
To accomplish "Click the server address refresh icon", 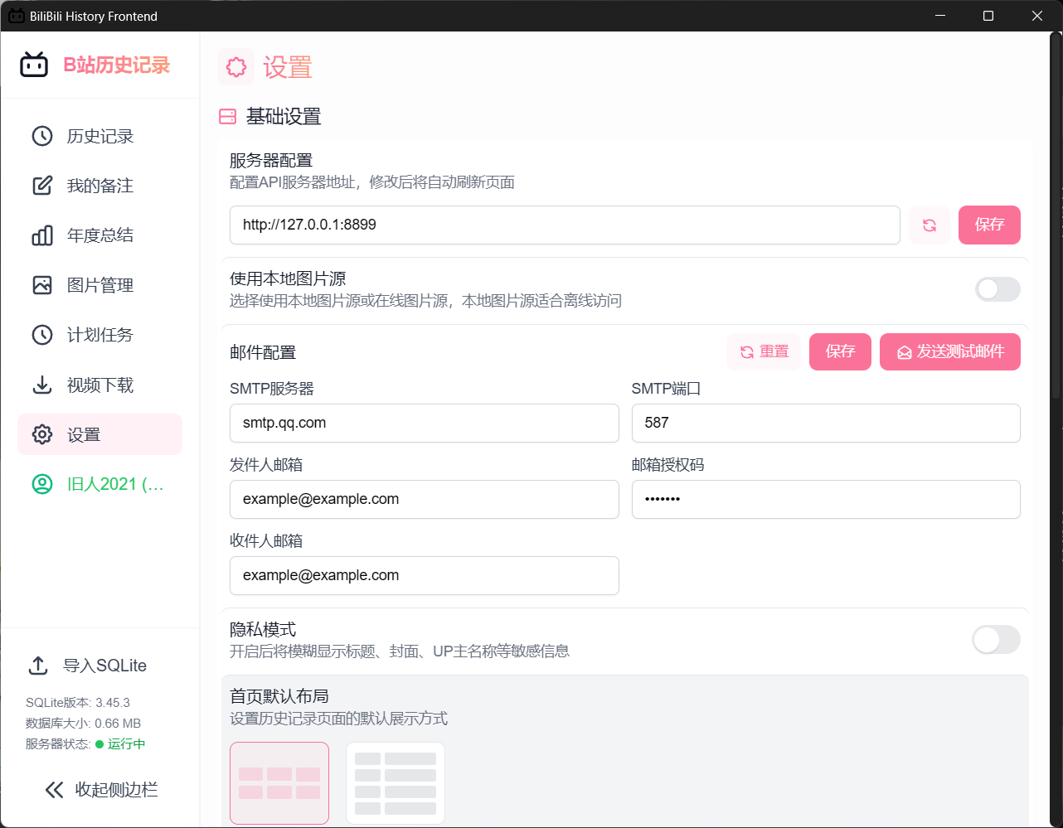I will (x=929, y=225).
